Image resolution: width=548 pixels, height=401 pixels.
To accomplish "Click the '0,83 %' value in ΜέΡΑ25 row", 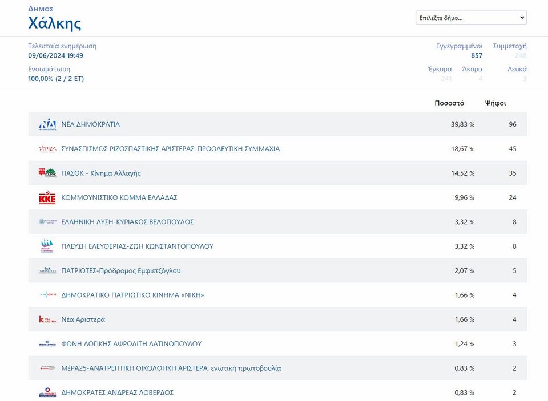I will point(465,368).
